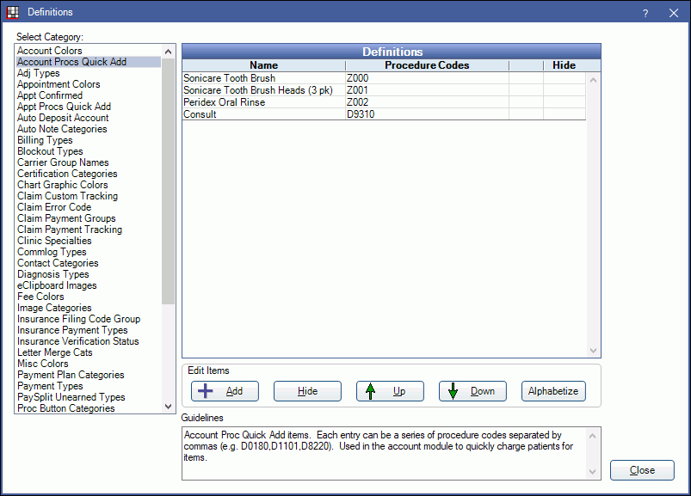
Task: Select the Claim Payment Tracking category
Action: click(x=88, y=230)
